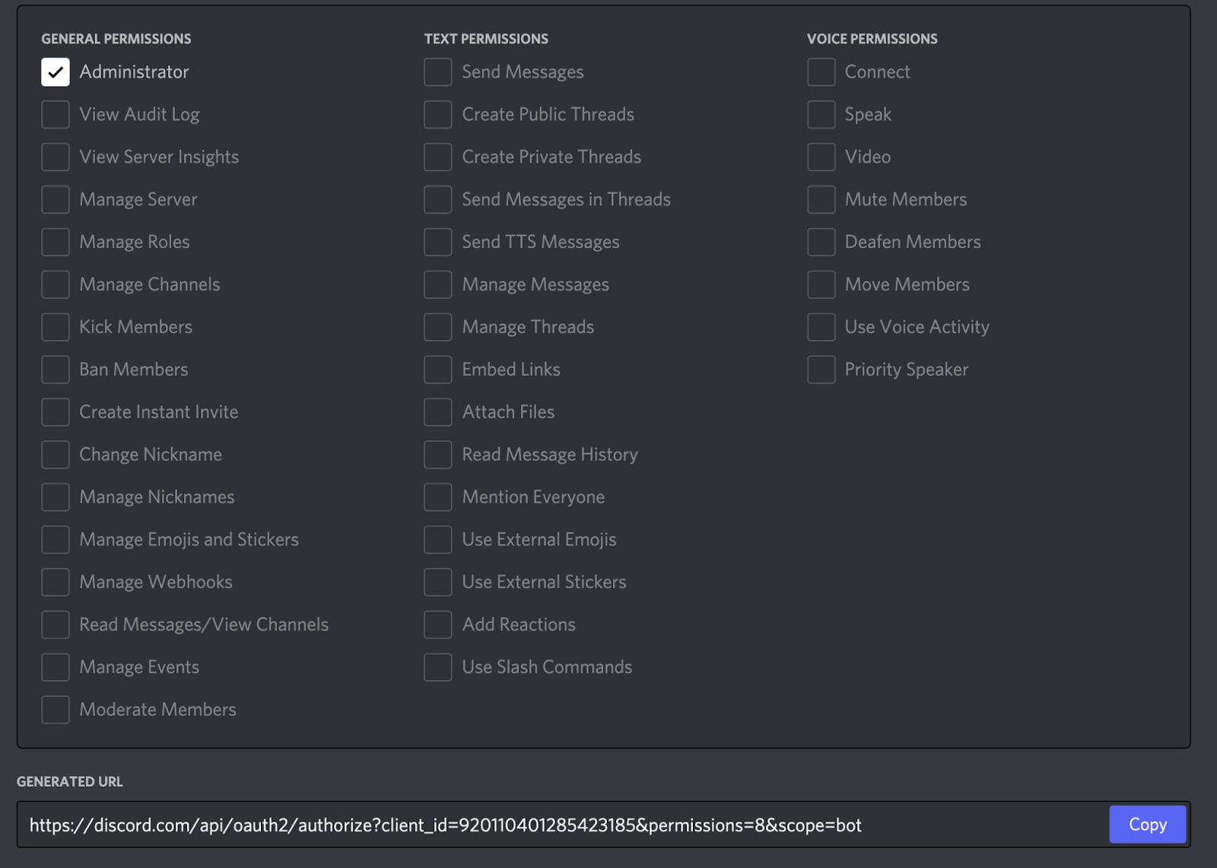Enable Use Voice Activity permission
Viewport: 1217px width, 868px height.
821,327
